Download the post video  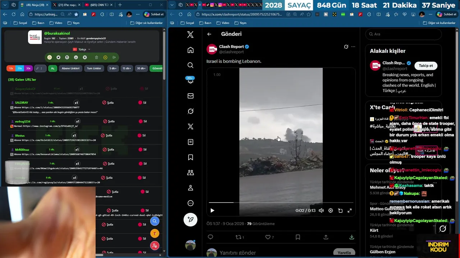(x=352, y=237)
